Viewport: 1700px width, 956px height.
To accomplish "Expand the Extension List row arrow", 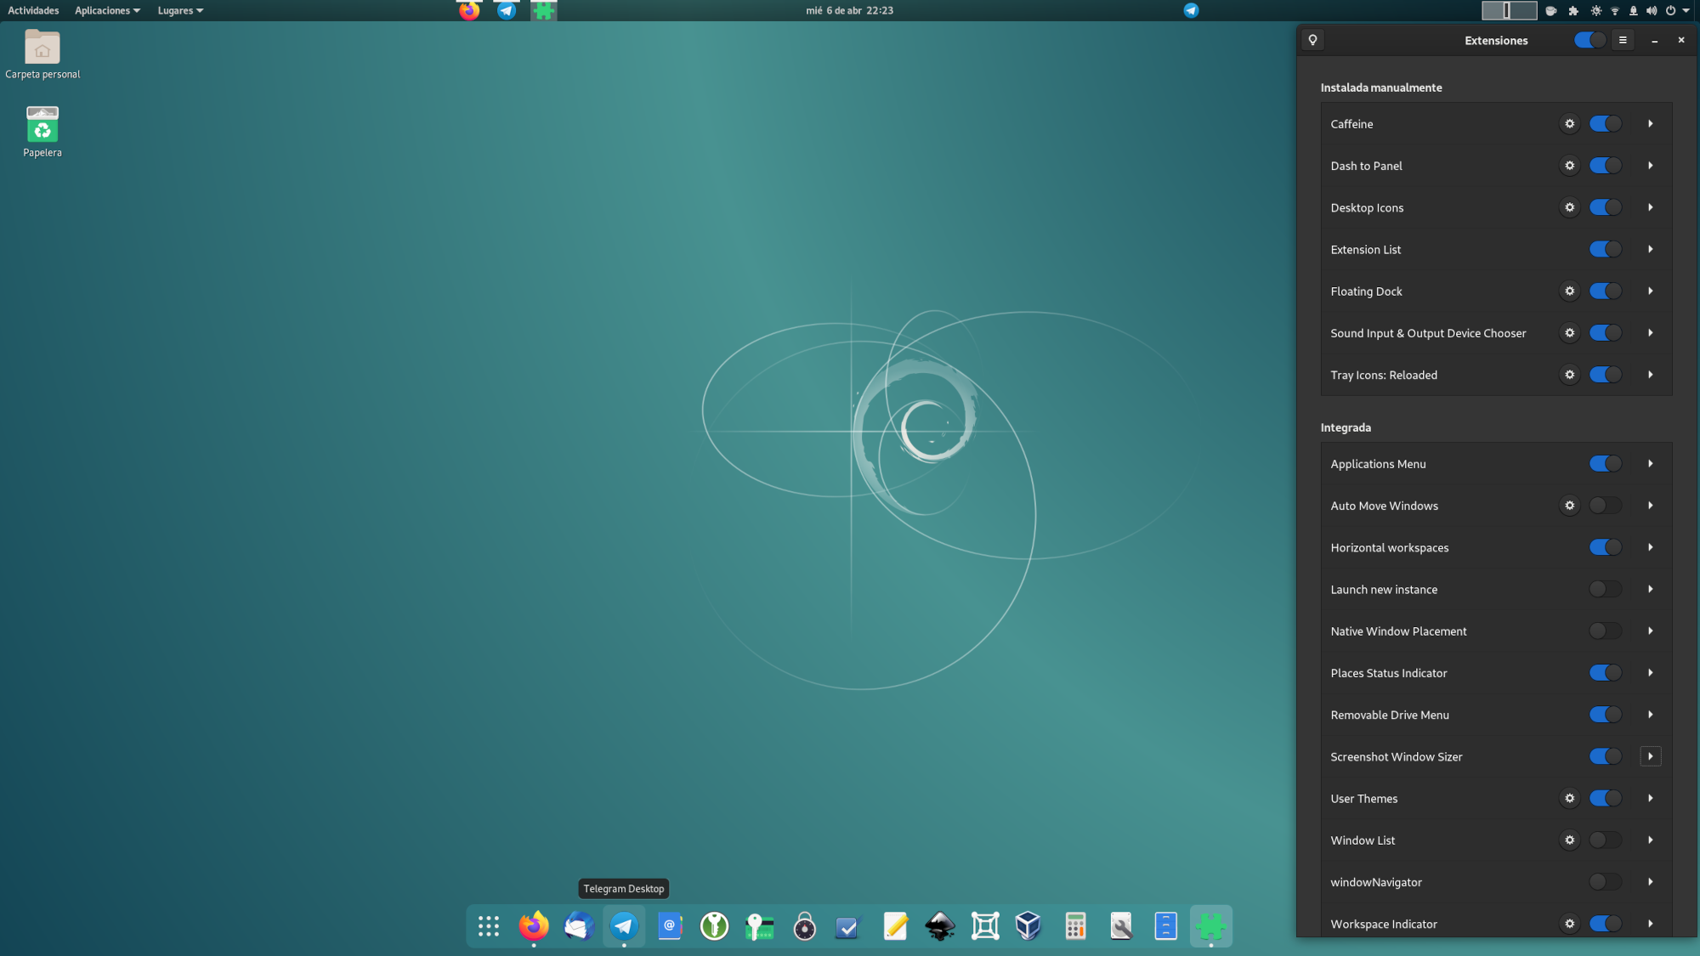I will (x=1651, y=249).
